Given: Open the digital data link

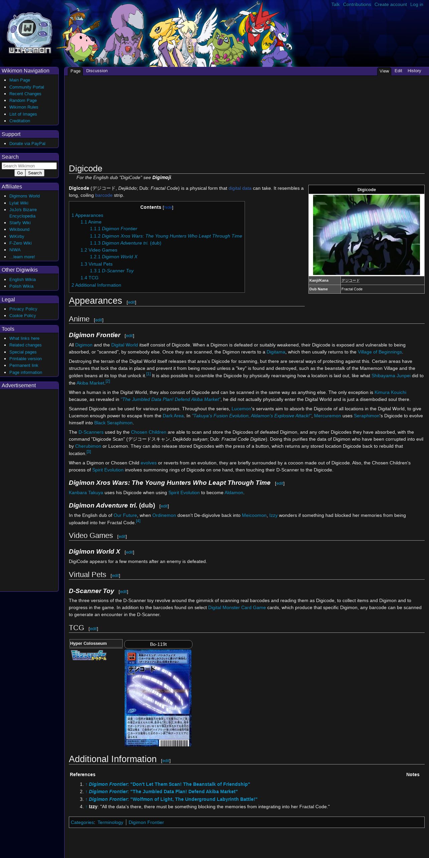Looking at the screenshot, I should [240, 188].
